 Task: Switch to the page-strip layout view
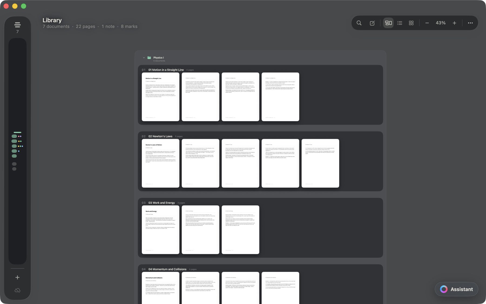(x=388, y=23)
